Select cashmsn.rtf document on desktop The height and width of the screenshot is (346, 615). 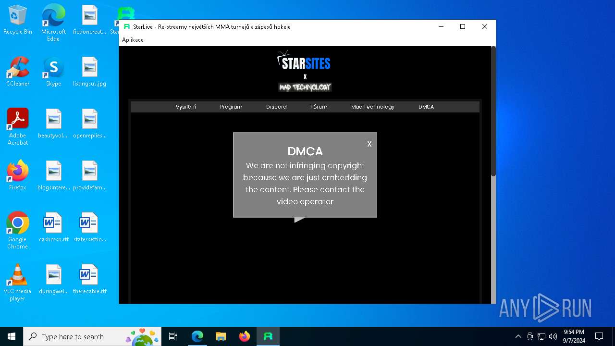click(x=53, y=227)
